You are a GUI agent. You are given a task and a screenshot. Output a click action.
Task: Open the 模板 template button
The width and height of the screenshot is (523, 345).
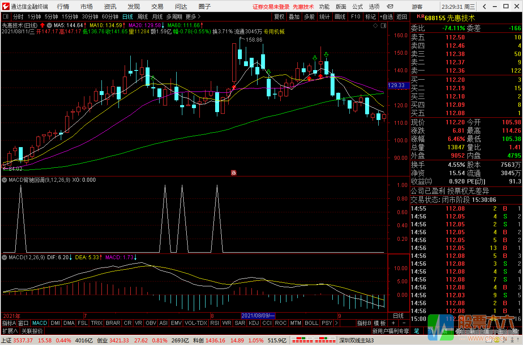tap(380, 323)
